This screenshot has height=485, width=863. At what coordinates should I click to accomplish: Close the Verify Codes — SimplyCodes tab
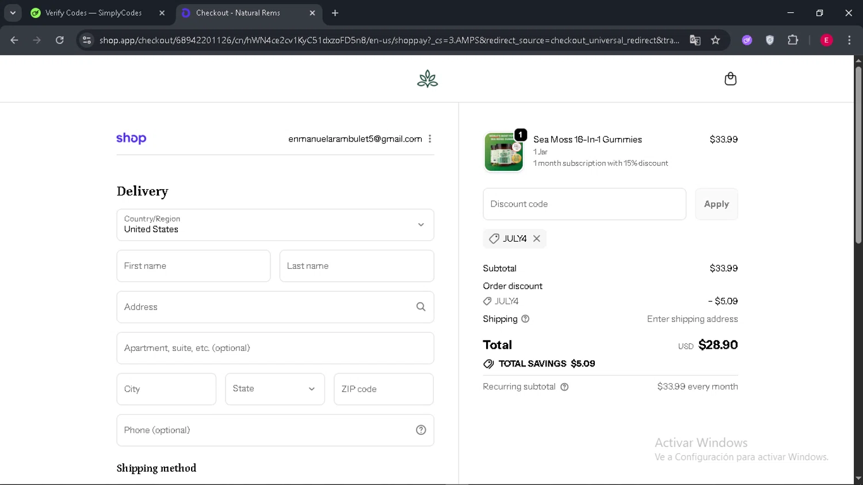pos(162,13)
